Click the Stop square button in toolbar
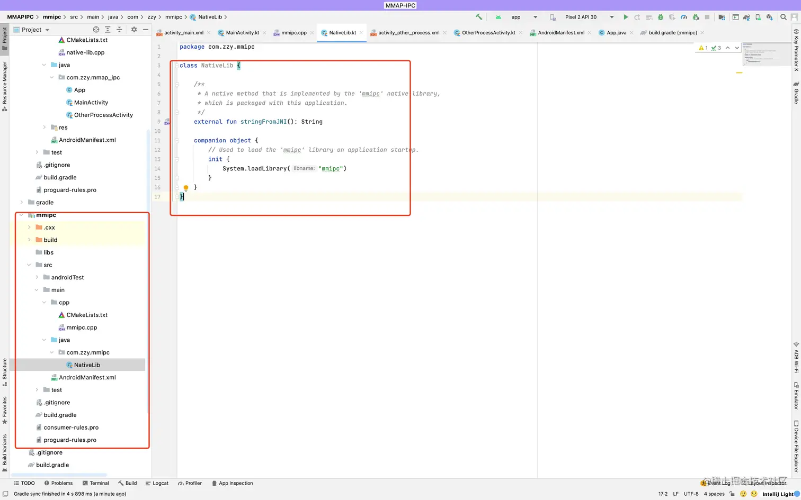This screenshot has height=500, width=801. (707, 17)
